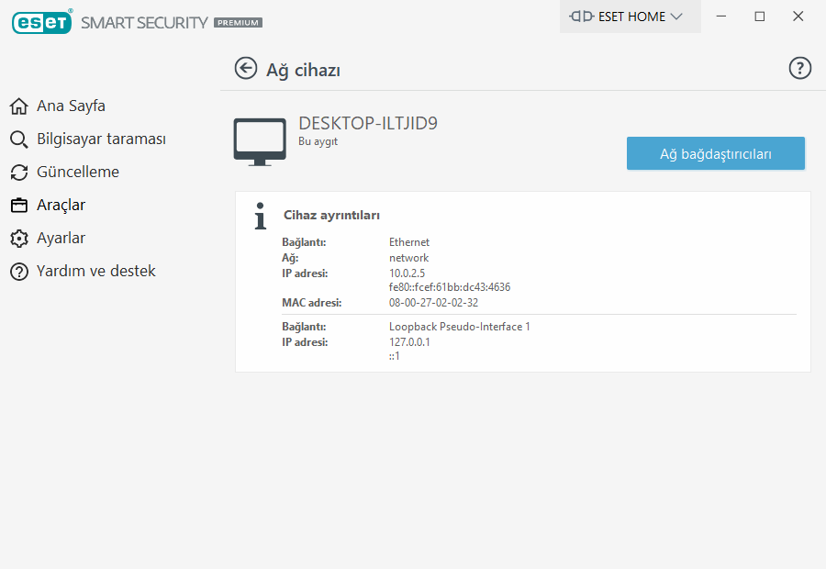Click the monitor icon of this device
Viewport: 826px width, 569px height.
point(260,141)
